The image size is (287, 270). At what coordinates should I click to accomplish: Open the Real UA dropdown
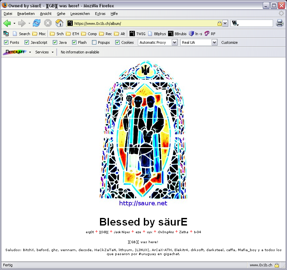[x=214, y=42]
